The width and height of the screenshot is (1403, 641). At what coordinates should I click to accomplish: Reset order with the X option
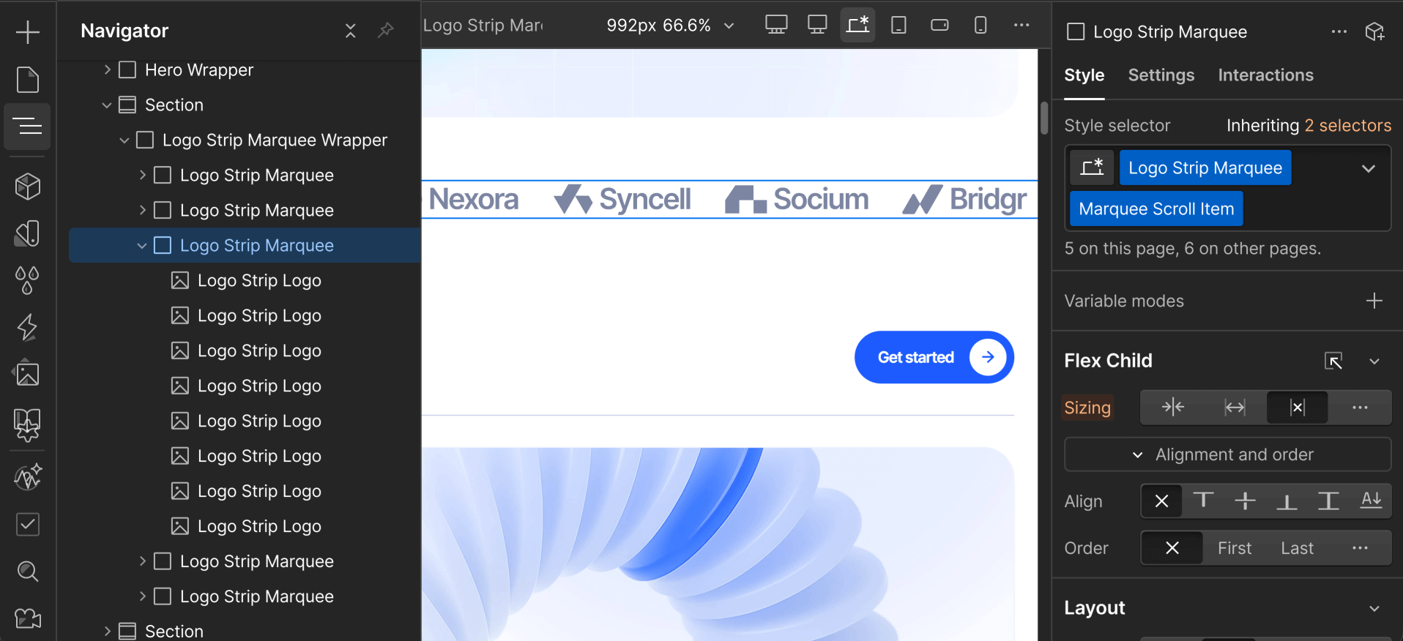1172,548
